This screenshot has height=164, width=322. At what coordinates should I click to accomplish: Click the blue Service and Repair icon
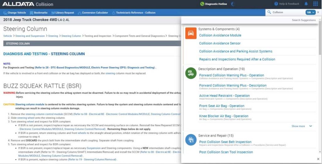191,139
